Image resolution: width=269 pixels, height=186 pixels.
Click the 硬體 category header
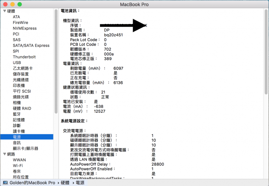tap(11, 11)
